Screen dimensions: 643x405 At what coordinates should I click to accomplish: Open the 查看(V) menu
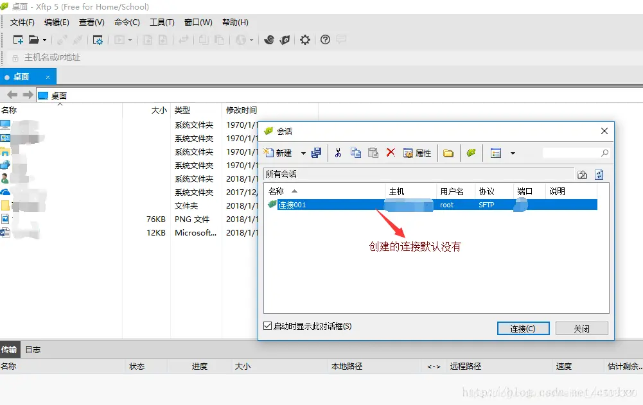coord(91,22)
